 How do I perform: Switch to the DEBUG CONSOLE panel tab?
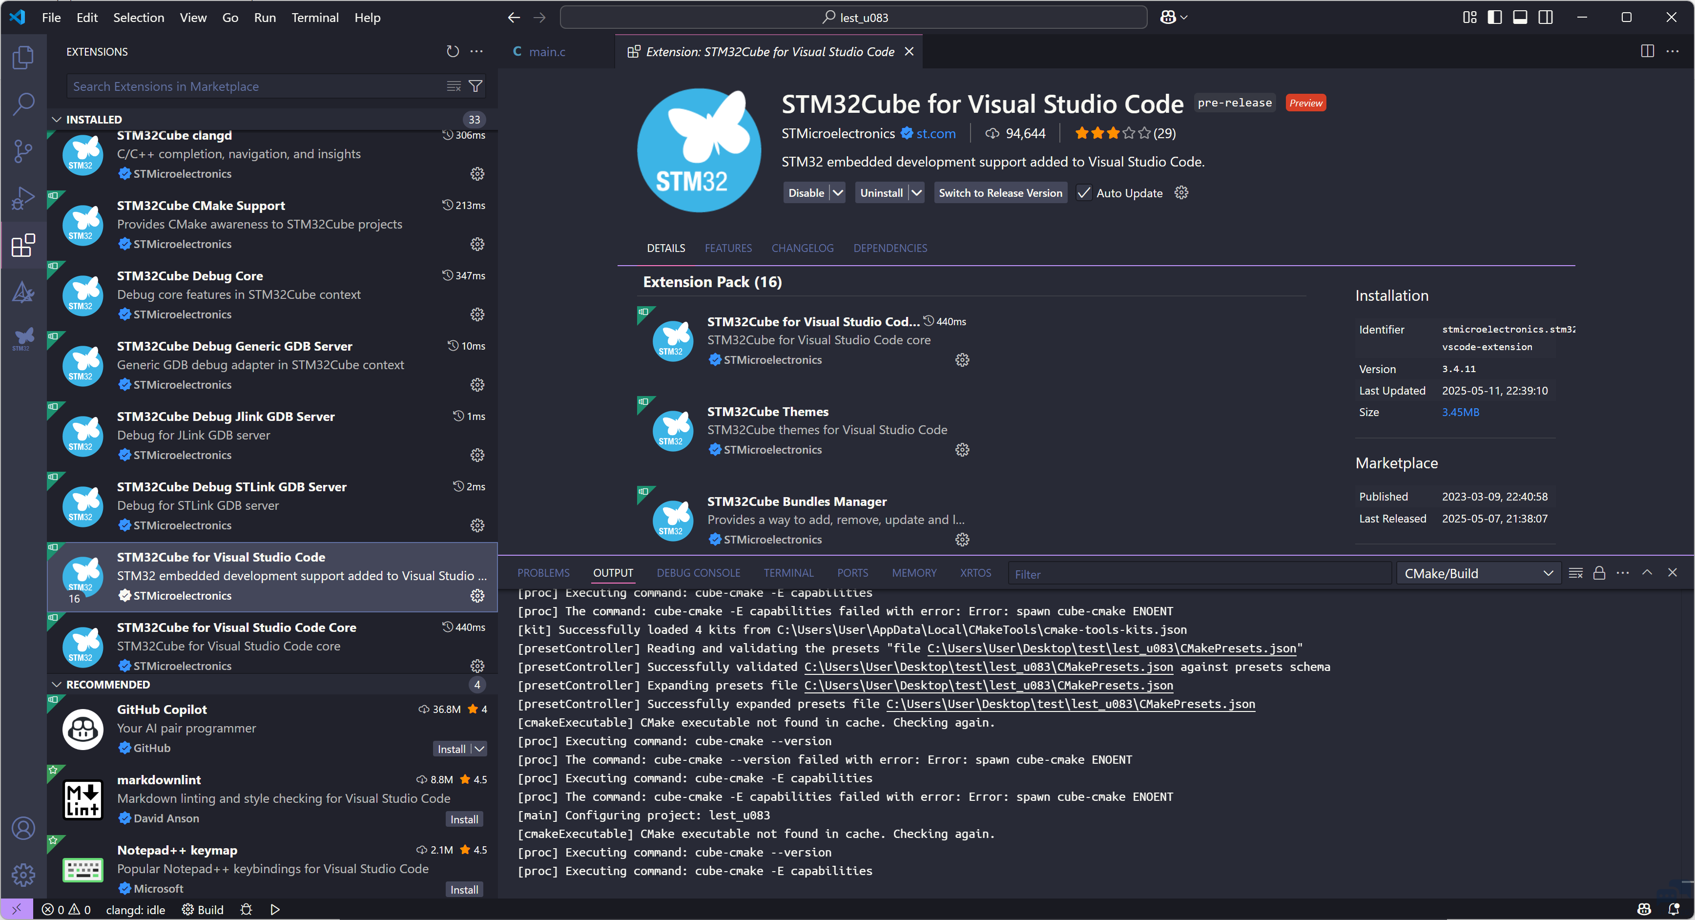[699, 573]
